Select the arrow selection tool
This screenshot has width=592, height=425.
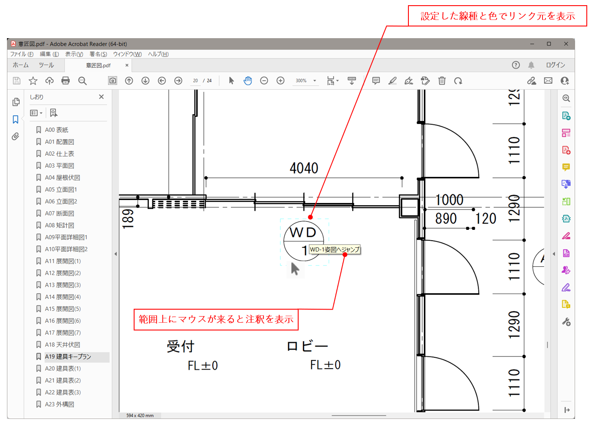point(231,81)
